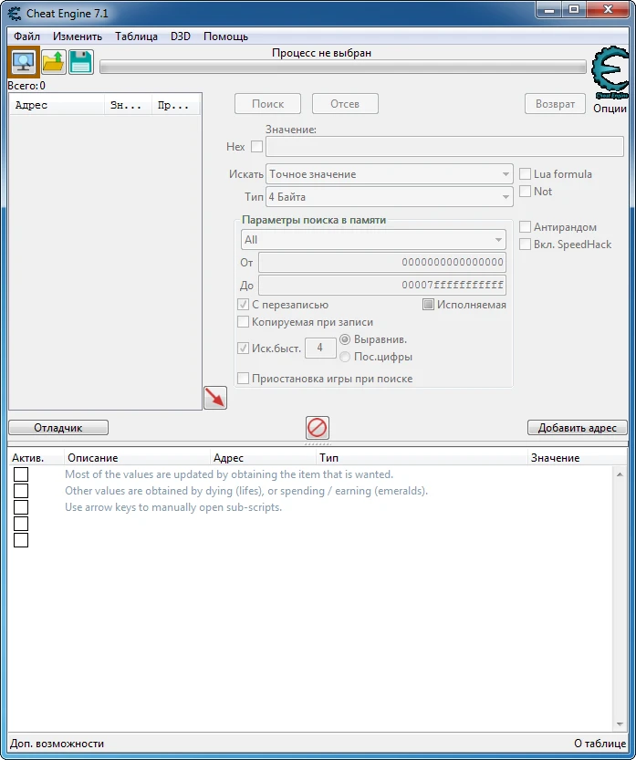Click the Cheat Engine title bar icon
This screenshot has height=760, width=636.
[x=15, y=14]
